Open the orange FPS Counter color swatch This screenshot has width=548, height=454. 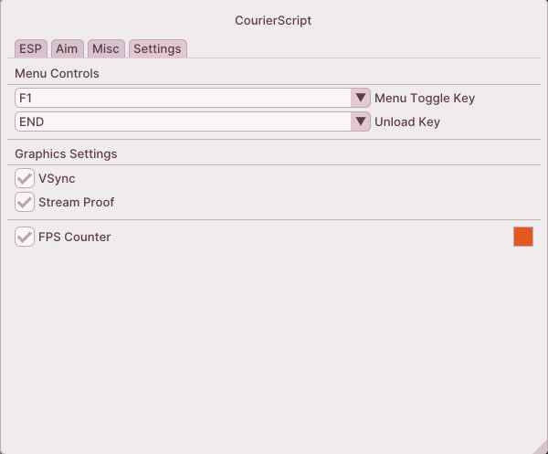coord(523,237)
